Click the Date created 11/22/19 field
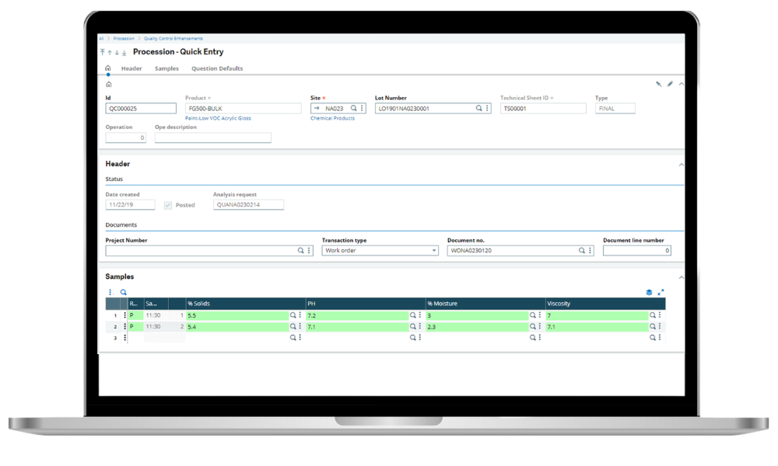Image resolution: width=778 pixels, height=466 pixels. (130, 204)
